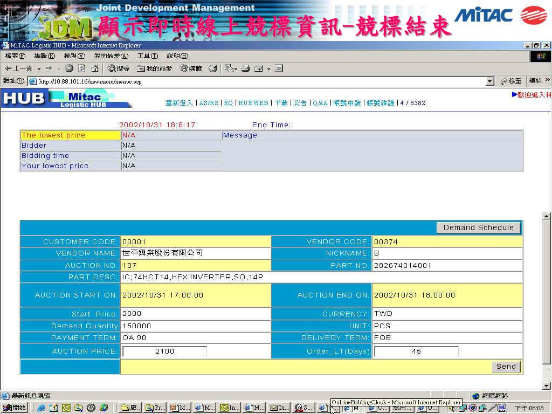Open the 我的最愛(A) Favorites menu

pos(111,56)
